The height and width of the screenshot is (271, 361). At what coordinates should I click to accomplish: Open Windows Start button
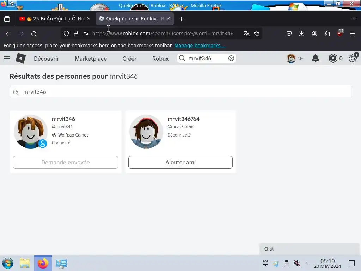click(x=8, y=263)
